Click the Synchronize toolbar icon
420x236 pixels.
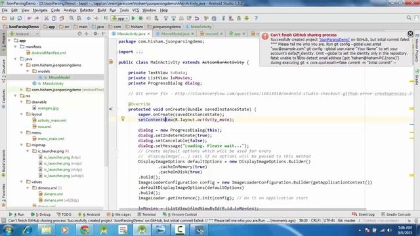[20, 18]
